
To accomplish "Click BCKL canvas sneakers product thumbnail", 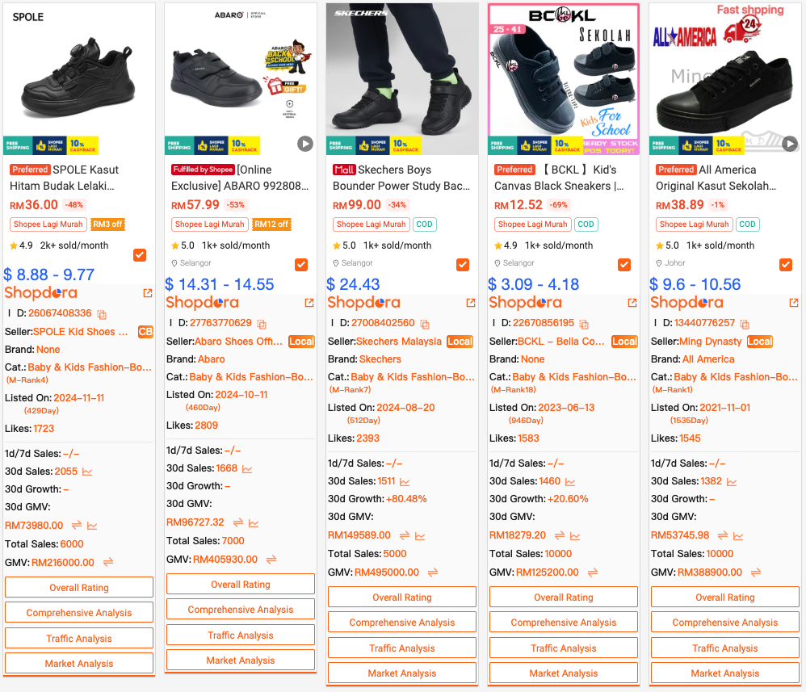I will coord(564,78).
